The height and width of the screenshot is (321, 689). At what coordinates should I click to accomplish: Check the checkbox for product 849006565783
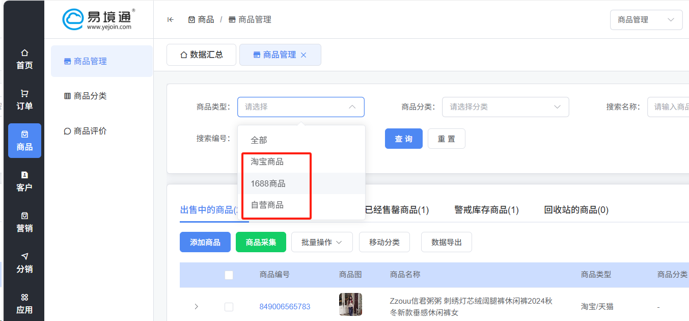coord(229,307)
